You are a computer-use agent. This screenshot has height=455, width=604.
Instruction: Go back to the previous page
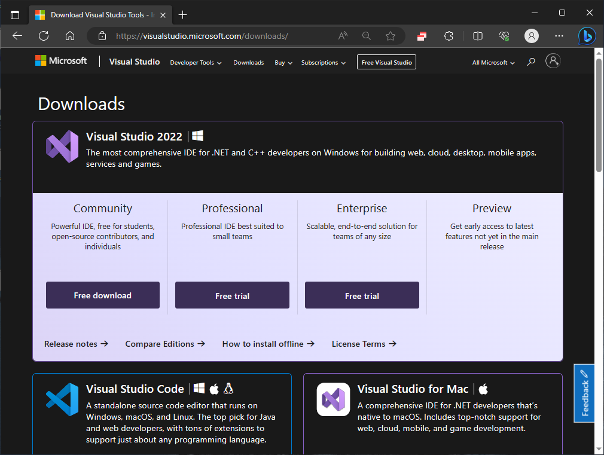17,36
